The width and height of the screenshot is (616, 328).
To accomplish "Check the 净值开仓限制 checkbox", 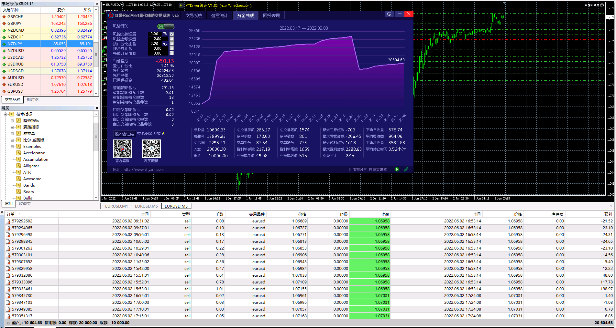I will [x=171, y=53].
